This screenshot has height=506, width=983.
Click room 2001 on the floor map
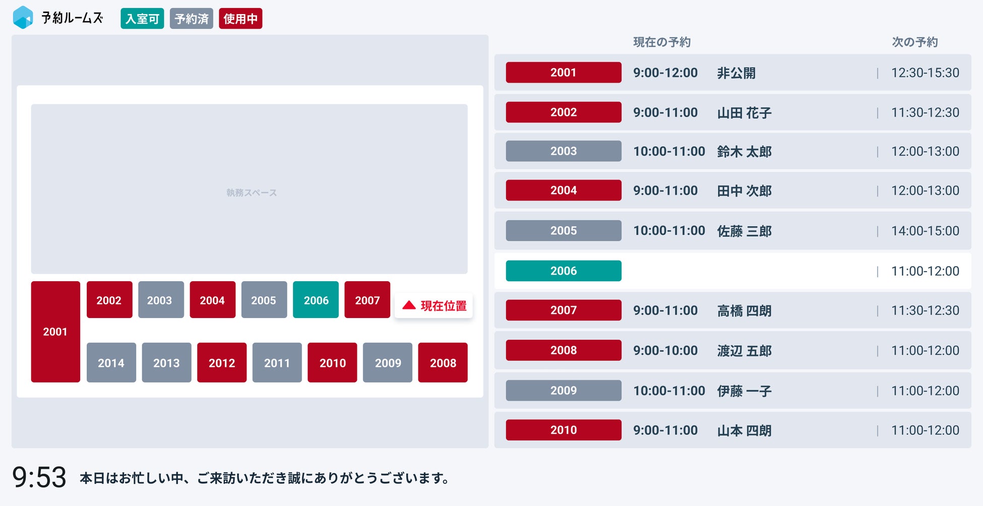click(x=55, y=332)
